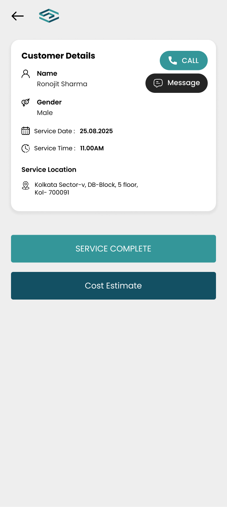Click the calendar icon for Service Date
This screenshot has height=507, width=227.
26,131
